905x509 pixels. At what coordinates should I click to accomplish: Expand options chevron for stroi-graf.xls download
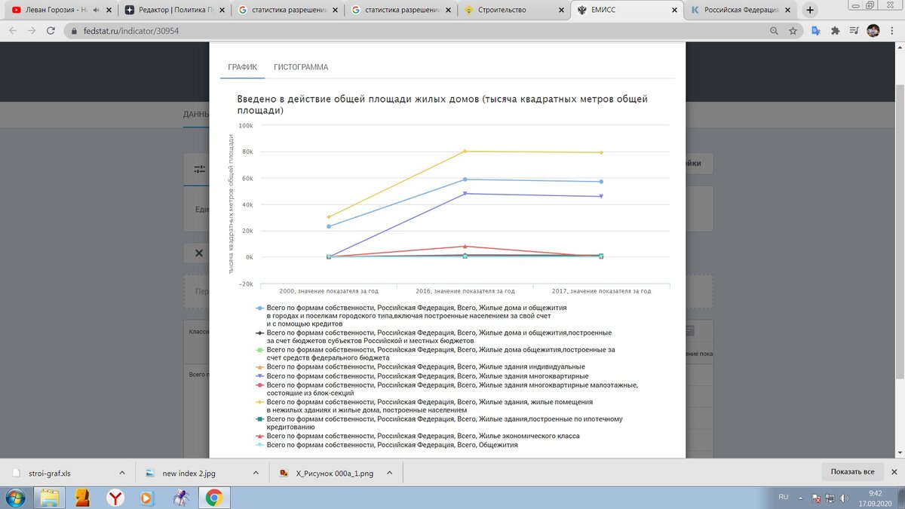click(x=122, y=473)
